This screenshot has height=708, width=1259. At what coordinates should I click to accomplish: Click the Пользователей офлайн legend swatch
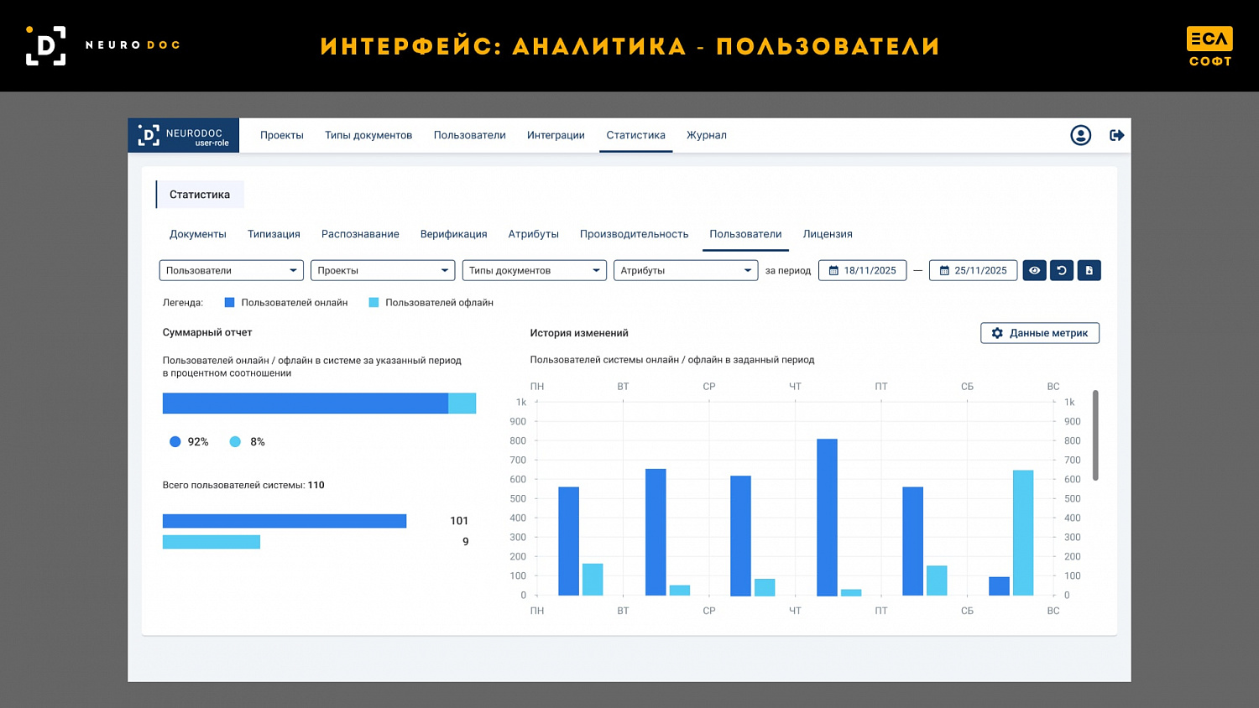tap(374, 303)
